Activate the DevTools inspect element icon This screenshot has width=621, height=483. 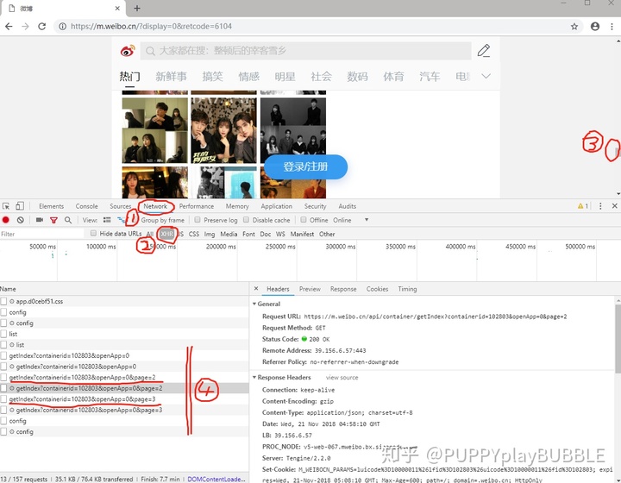tap(6, 206)
